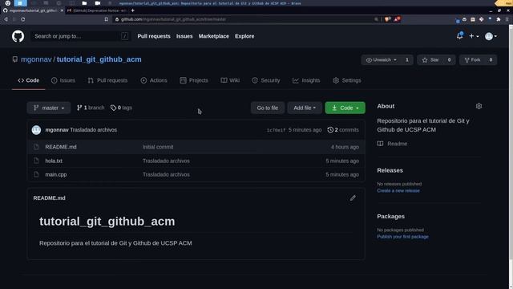Screen dimensions: 513x289
Task: Open the 1 branch link
Action: click(91, 108)
